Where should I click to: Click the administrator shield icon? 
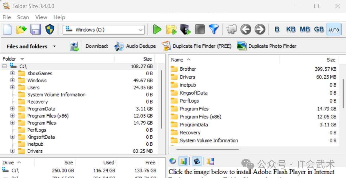click(50, 29)
